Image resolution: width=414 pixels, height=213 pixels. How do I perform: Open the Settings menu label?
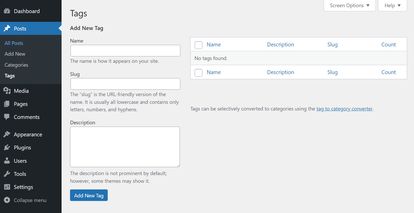click(23, 187)
